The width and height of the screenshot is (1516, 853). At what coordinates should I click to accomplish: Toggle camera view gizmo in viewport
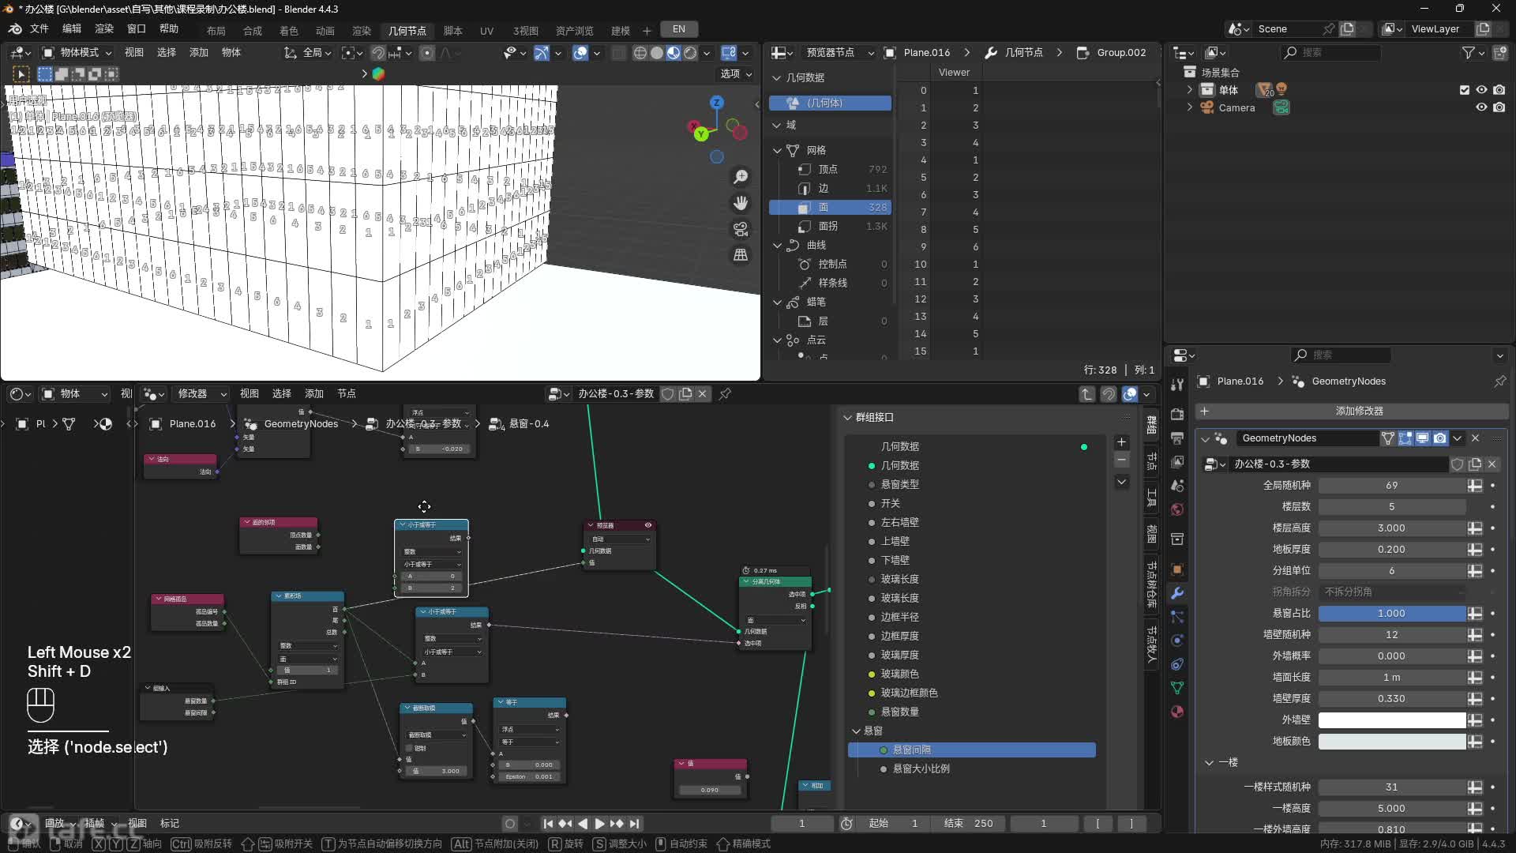pos(741,229)
